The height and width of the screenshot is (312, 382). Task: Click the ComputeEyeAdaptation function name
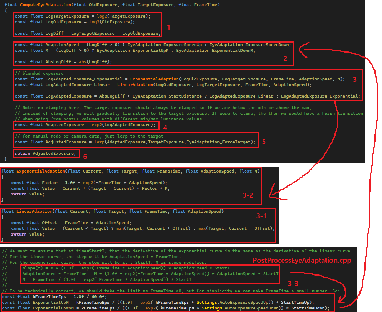pos(45,5)
